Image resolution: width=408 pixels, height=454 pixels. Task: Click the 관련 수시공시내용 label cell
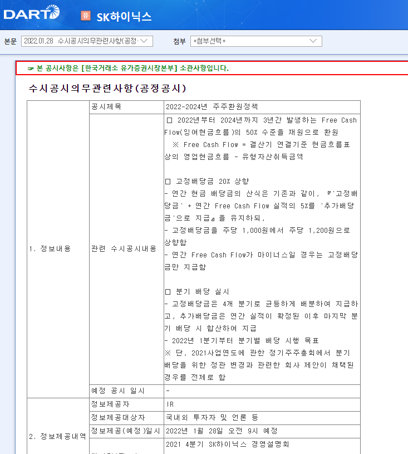(x=127, y=249)
